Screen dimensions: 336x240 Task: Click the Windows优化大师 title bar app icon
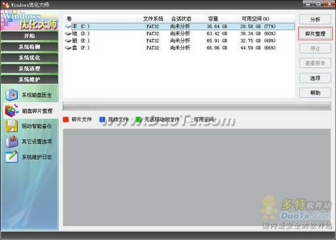point(6,4)
